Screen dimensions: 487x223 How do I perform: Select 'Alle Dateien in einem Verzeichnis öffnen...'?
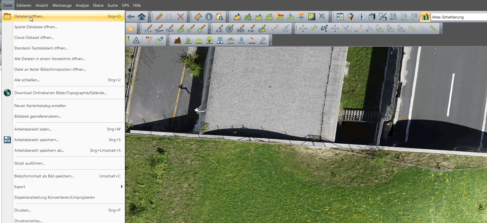click(63, 59)
